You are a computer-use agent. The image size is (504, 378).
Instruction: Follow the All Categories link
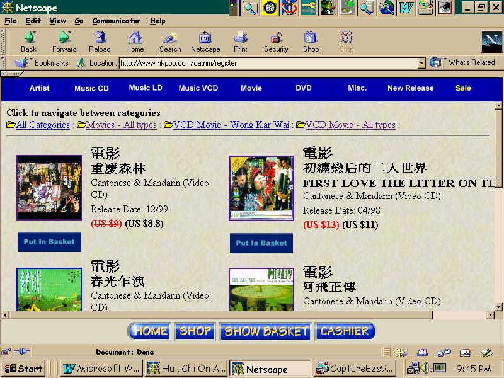coord(43,125)
